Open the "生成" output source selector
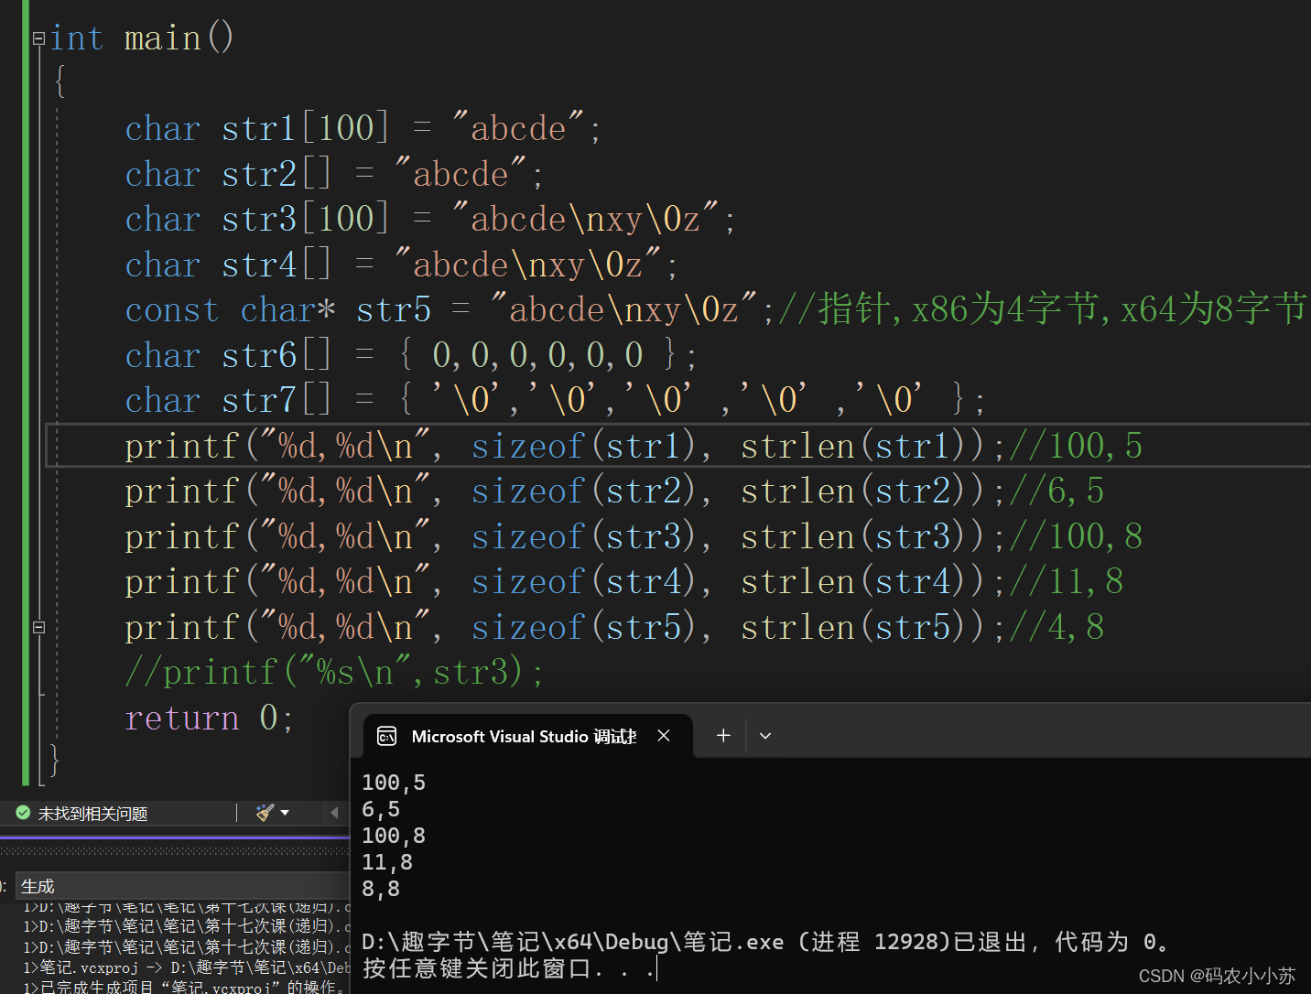The height and width of the screenshot is (994, 1311). pos(38,886)
